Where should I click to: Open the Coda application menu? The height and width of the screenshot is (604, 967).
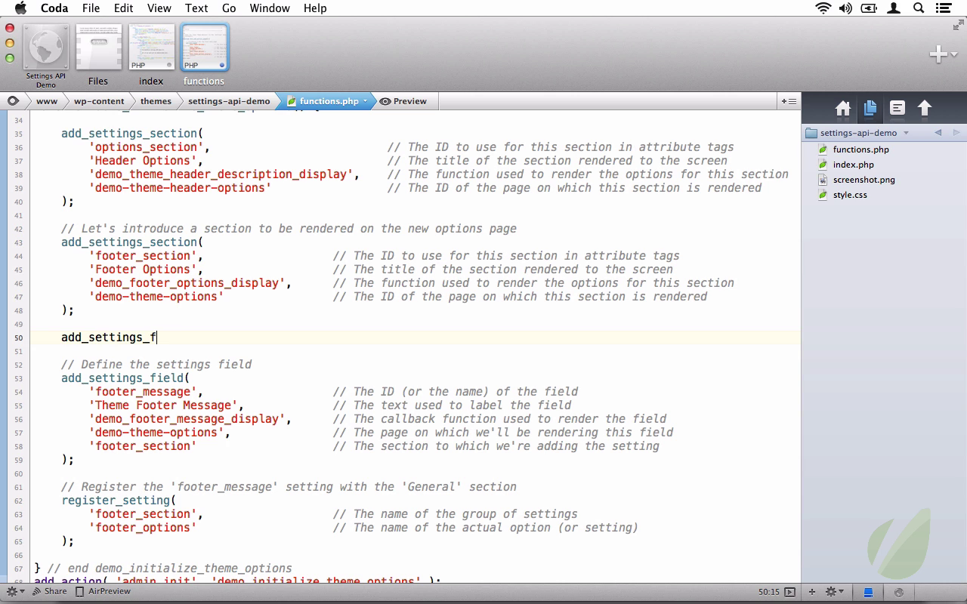54,8
